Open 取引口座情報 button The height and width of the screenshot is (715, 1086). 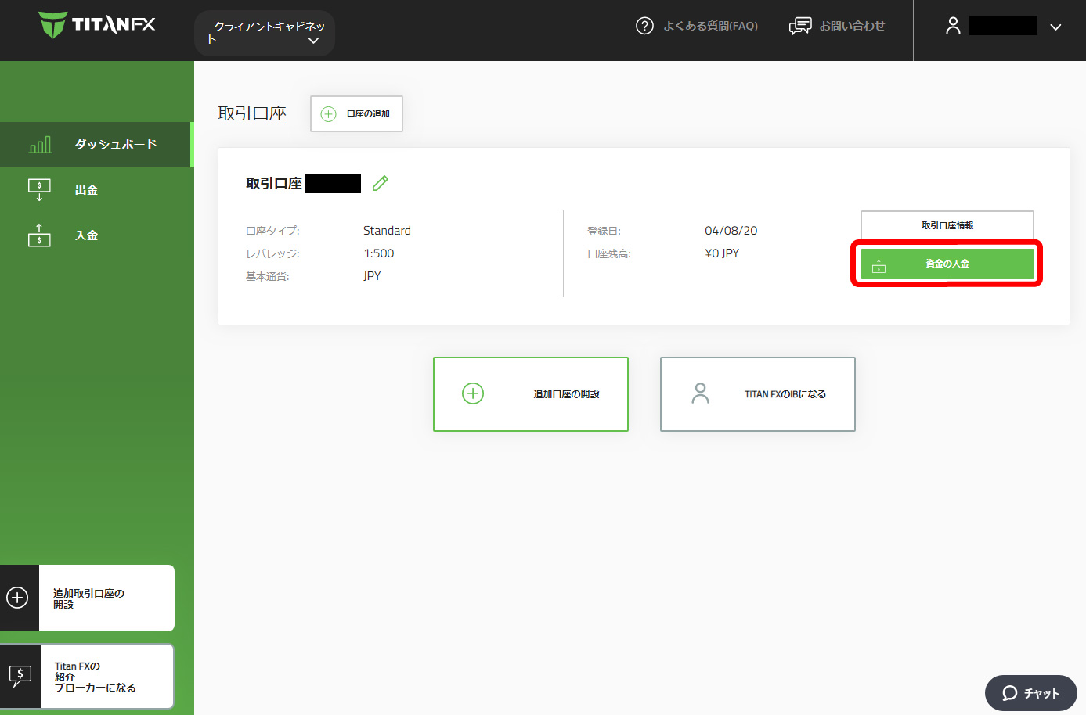(947, 225)
